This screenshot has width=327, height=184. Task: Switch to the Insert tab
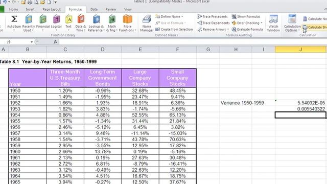30,9
